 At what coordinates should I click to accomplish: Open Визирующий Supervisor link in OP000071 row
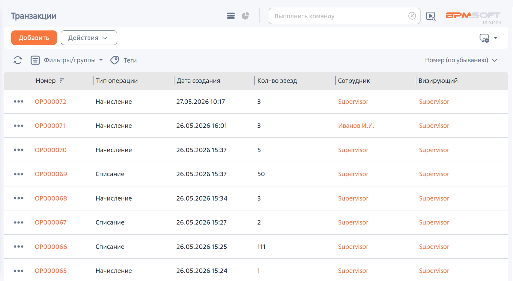pos(434,126)
